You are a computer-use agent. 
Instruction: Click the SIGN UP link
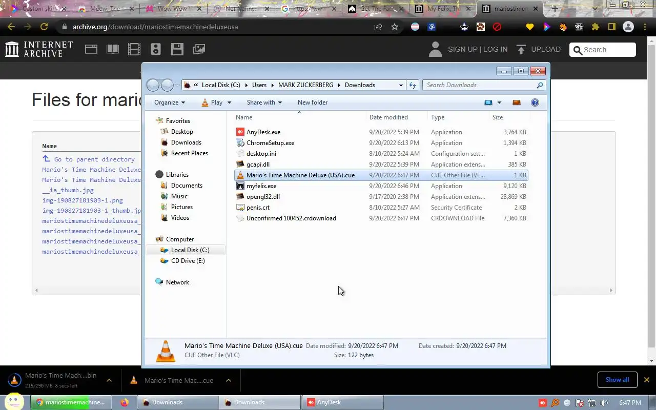point(462,49)
